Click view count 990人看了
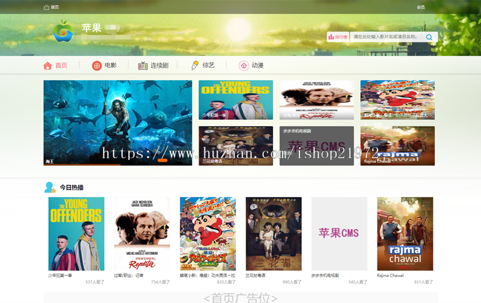This screenshot has width=481, height=303. click(292, 282)
